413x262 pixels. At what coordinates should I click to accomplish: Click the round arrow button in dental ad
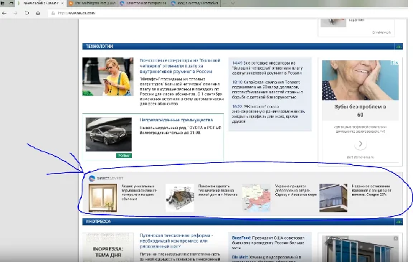tap(361, 144)
